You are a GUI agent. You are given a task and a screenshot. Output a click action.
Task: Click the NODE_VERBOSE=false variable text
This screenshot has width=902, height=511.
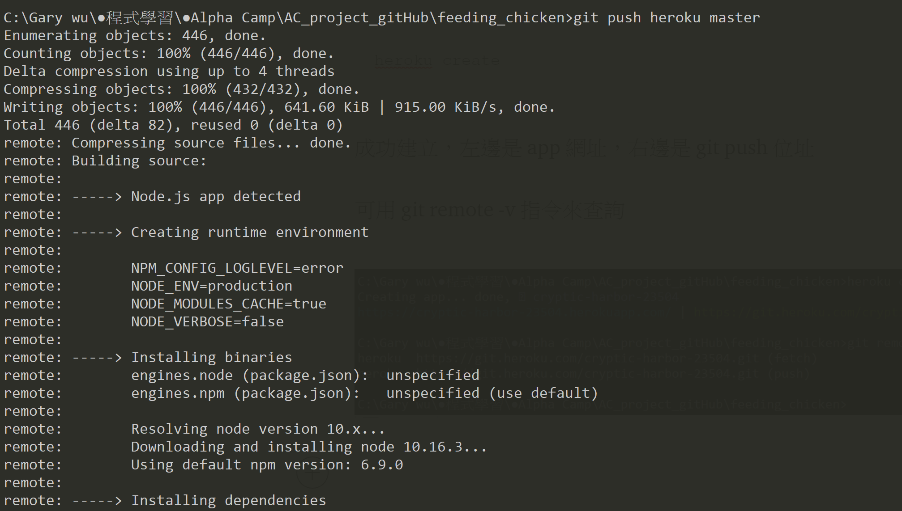click(207, 322)
